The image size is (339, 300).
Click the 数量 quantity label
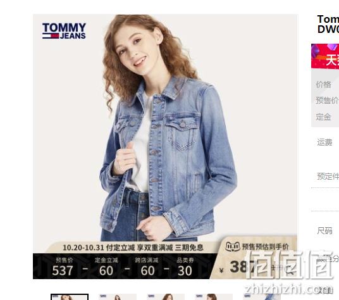324,290
